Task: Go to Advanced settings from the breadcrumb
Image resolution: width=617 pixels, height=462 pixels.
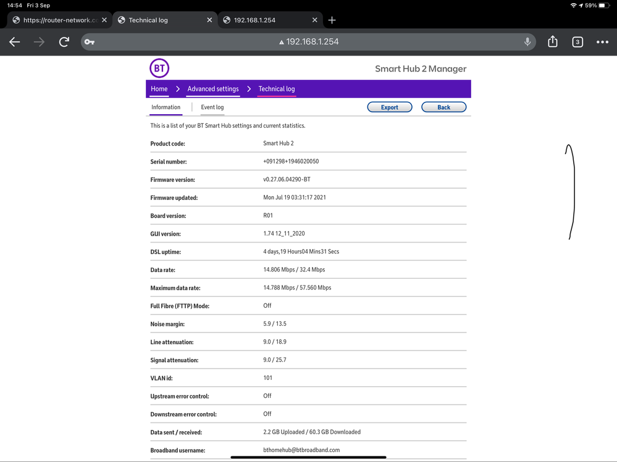Action: [x=212, y=89]
